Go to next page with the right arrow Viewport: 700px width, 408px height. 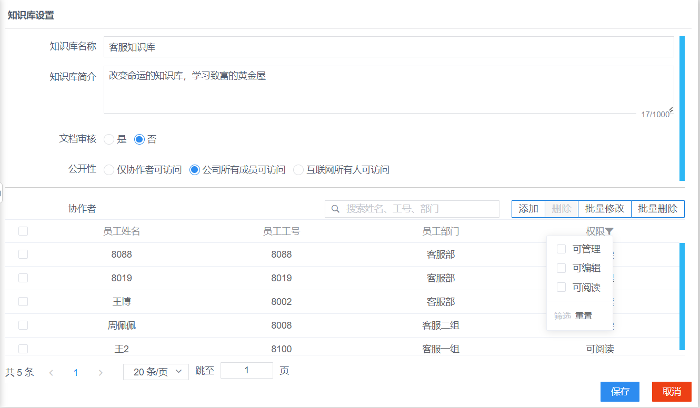101,373
